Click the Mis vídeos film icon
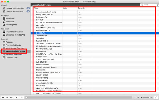Image resolution: width=159 pixels, height=100 pixels. pos(4,18)
